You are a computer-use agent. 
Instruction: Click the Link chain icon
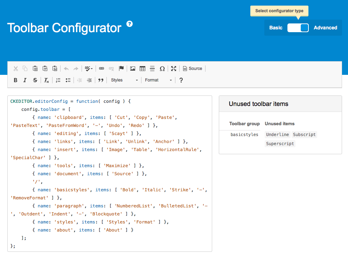(102, 69)
